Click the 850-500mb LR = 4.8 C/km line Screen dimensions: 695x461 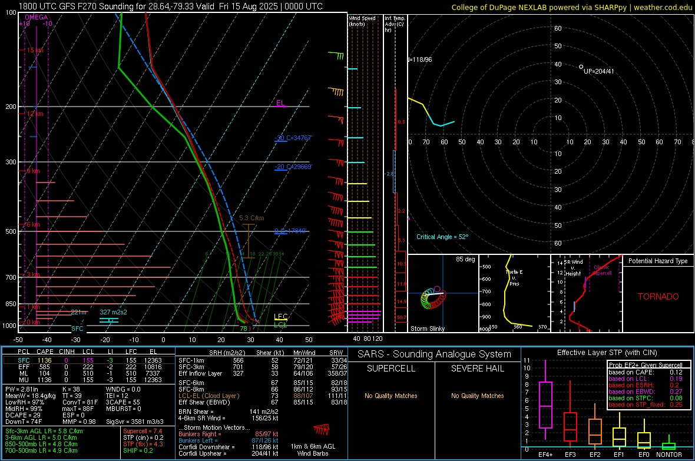coord(41,444)
